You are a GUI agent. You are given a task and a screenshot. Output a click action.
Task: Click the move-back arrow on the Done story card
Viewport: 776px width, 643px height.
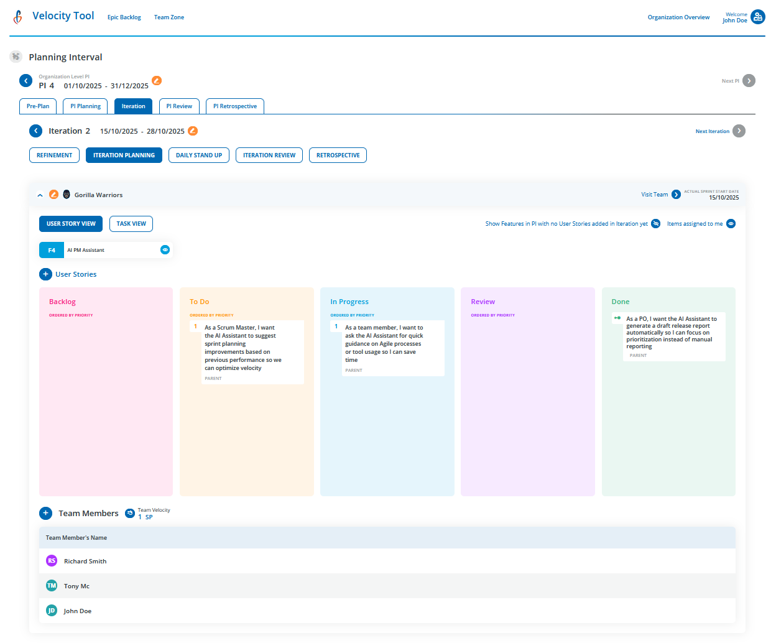point(616,317)
